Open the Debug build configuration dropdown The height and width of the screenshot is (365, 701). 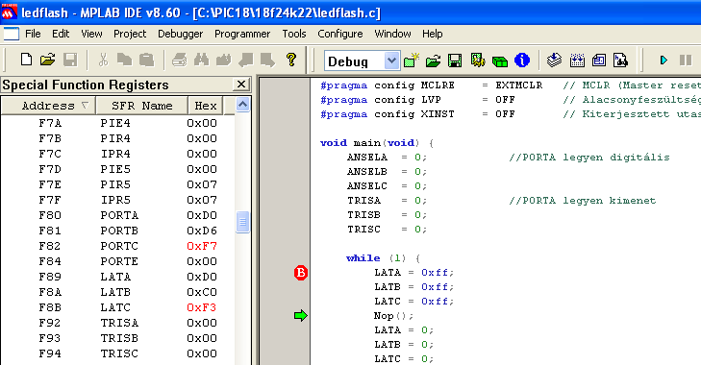391,61
